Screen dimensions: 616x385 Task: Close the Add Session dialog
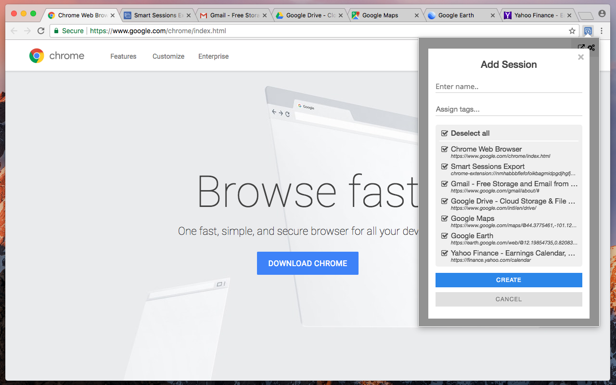pyautogui.click(x=581, y=57)
